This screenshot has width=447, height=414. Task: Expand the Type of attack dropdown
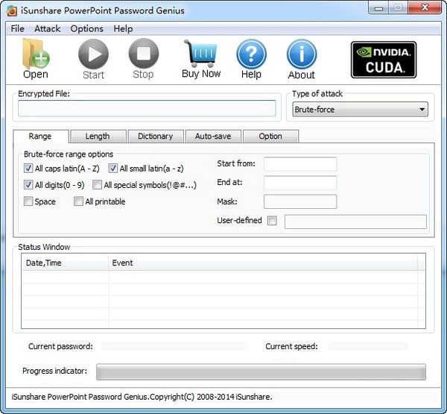360,110
